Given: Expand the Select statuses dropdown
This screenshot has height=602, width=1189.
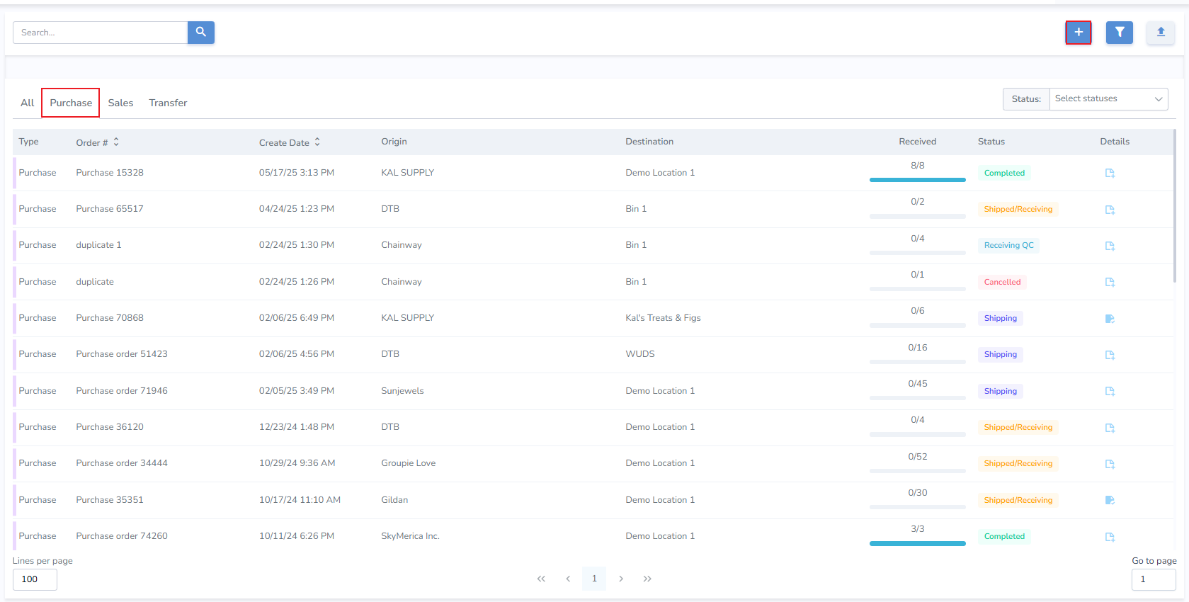Looking at the screenshot, I should (1108, 99).
